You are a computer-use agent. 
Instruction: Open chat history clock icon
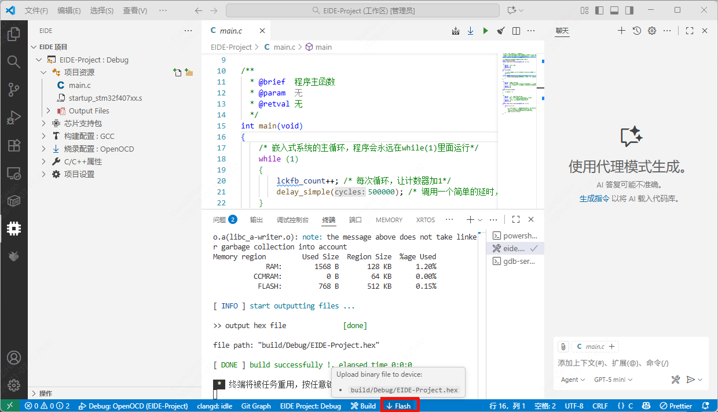(x=637, y=31)
